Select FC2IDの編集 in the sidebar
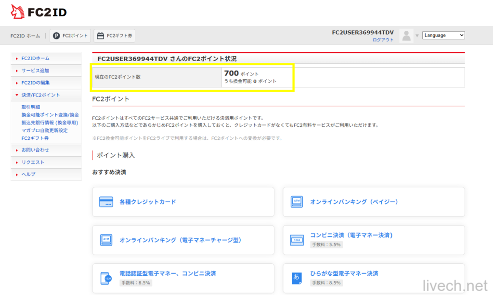The height and width of the screenshot is (295, 493). [x=36, y=83]
